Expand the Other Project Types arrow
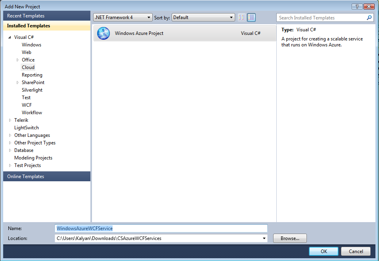The height and width of the screenshot is (261, 379). (10, 143)
